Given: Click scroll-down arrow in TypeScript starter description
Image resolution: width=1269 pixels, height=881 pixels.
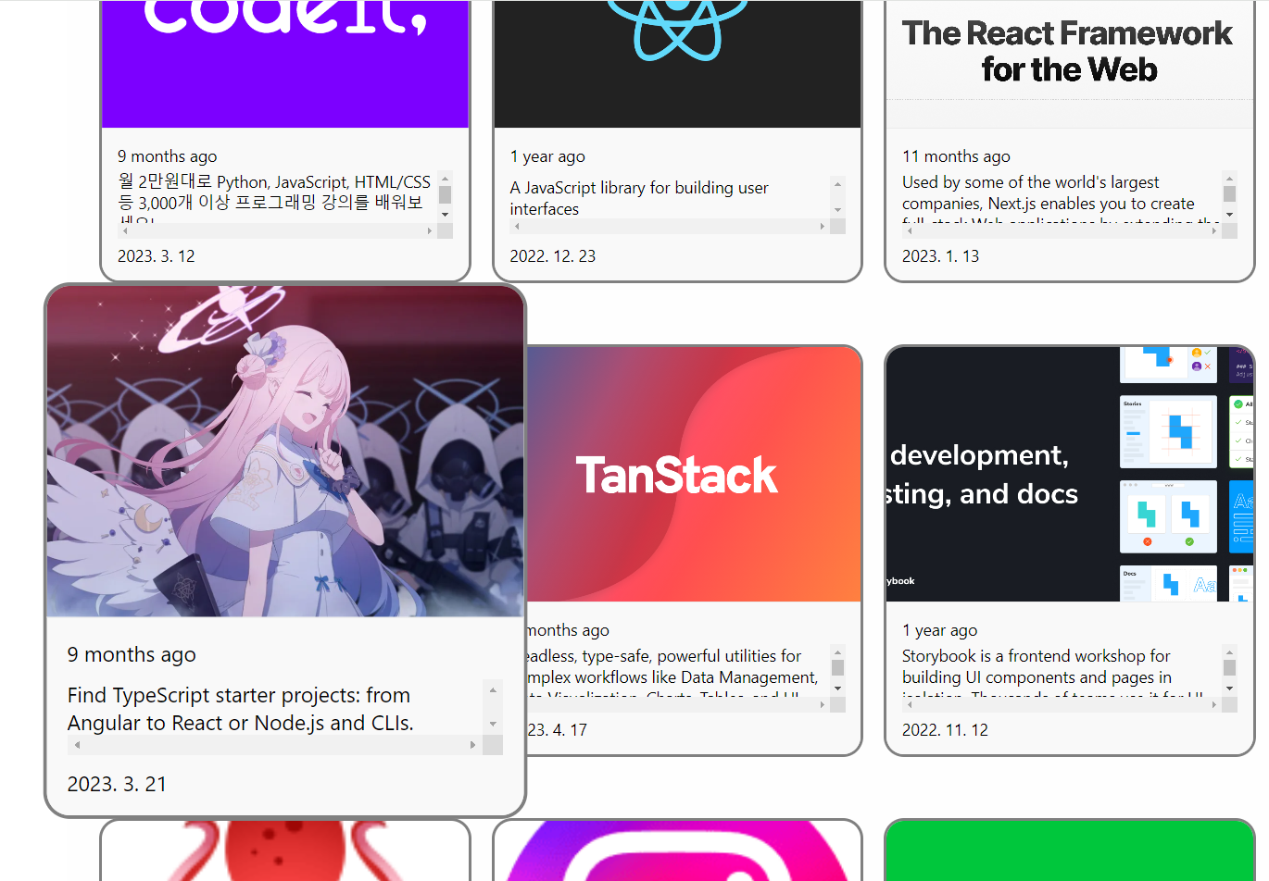Looking at the screenshot, I should 493,725.
